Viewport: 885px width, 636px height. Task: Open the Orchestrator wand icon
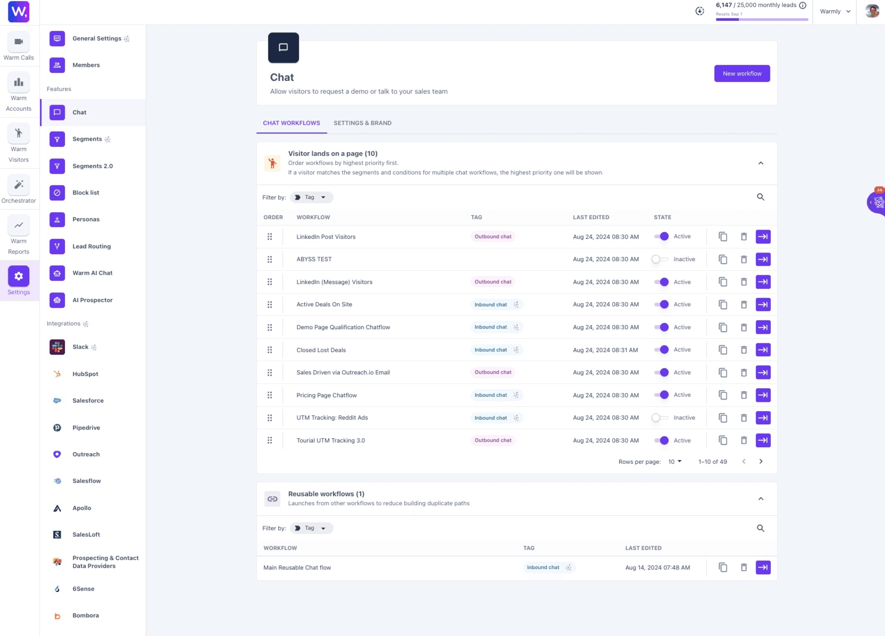pos(19,185)
